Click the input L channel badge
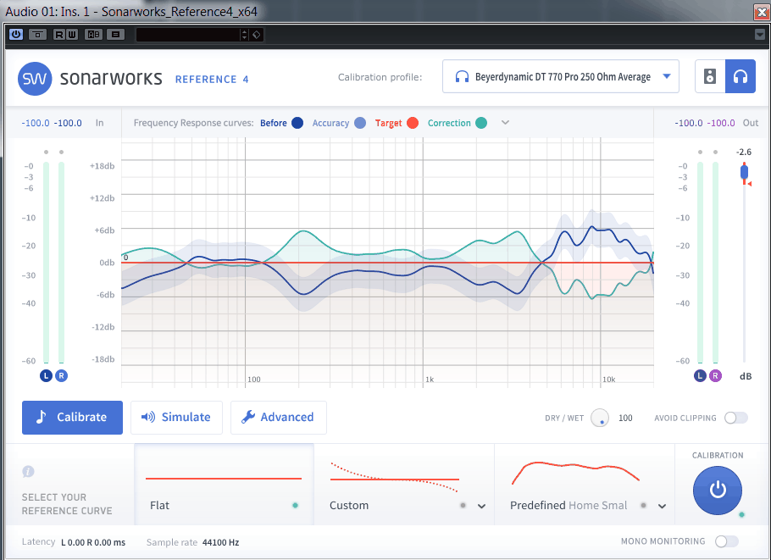 [46, 375]
